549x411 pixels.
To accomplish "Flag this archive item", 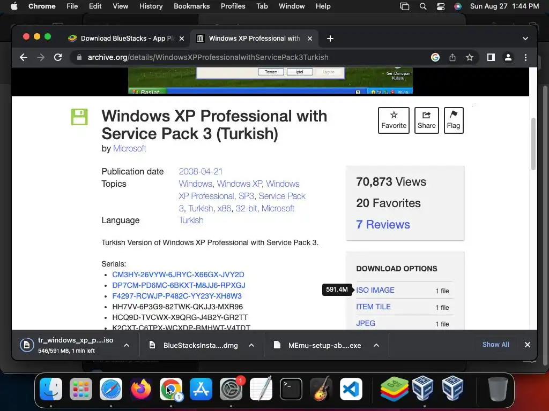I will click(454, 120).
